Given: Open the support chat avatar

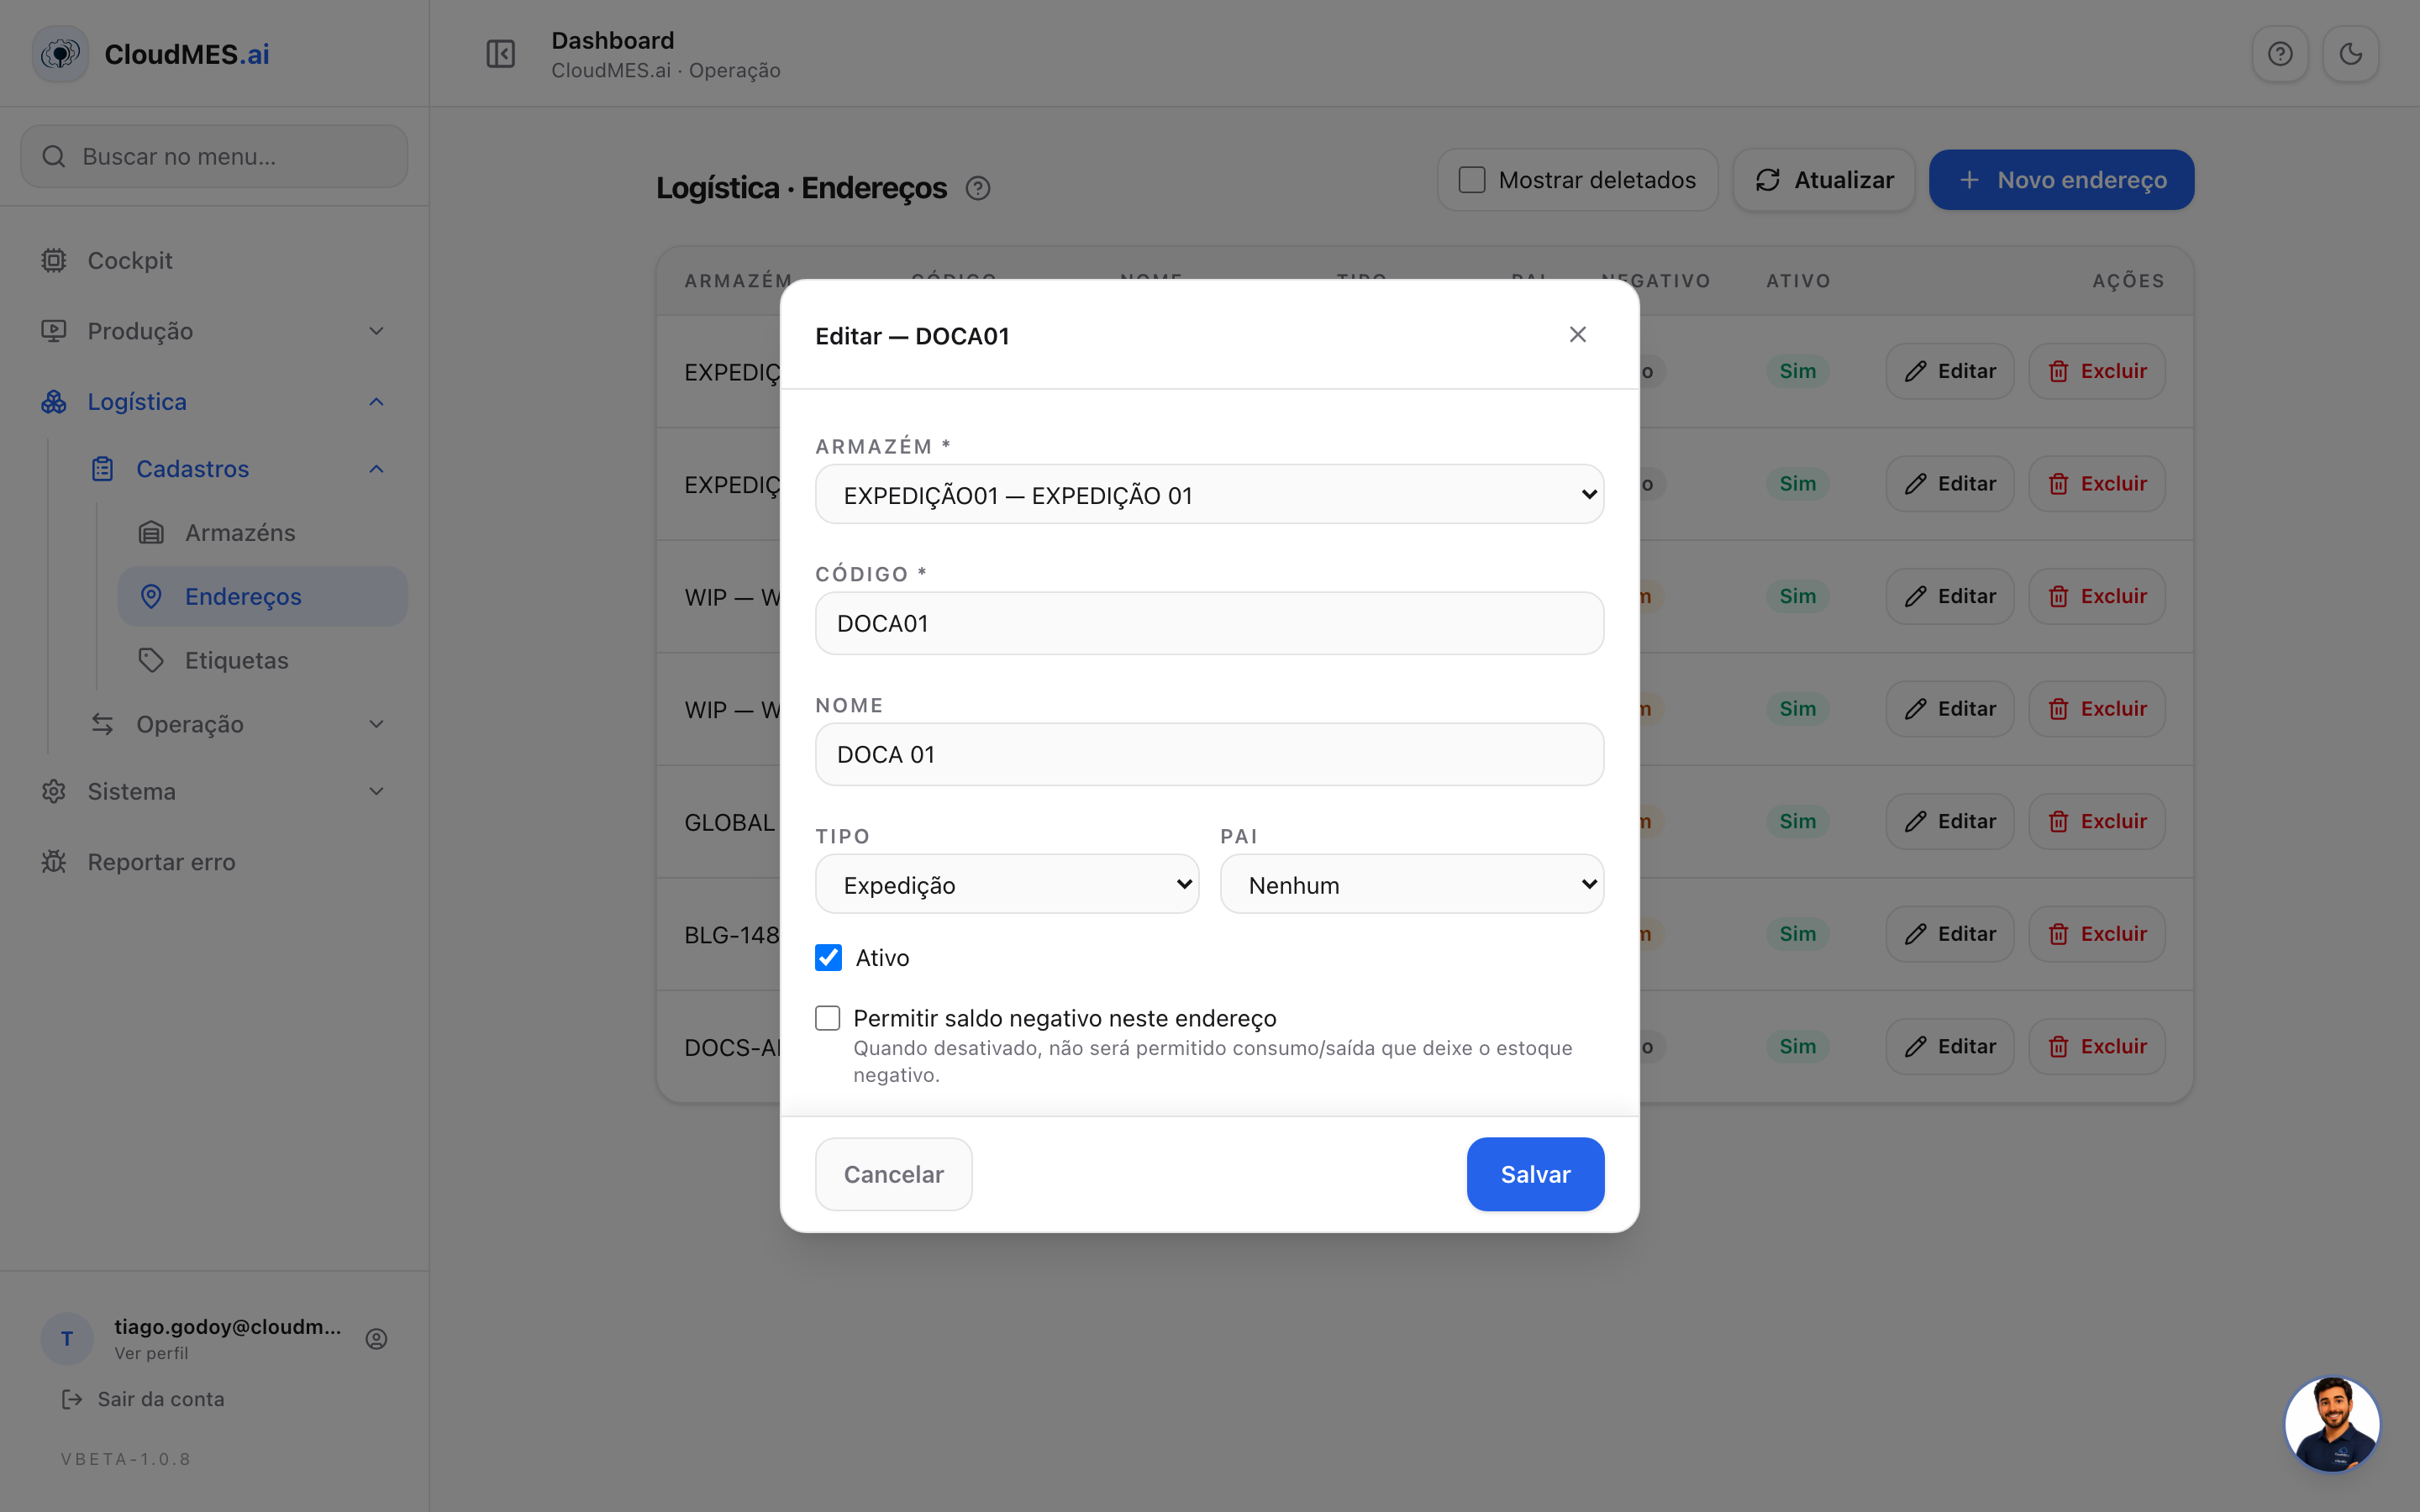Looking at the screenshot, I should [x=2332, y=1424].
